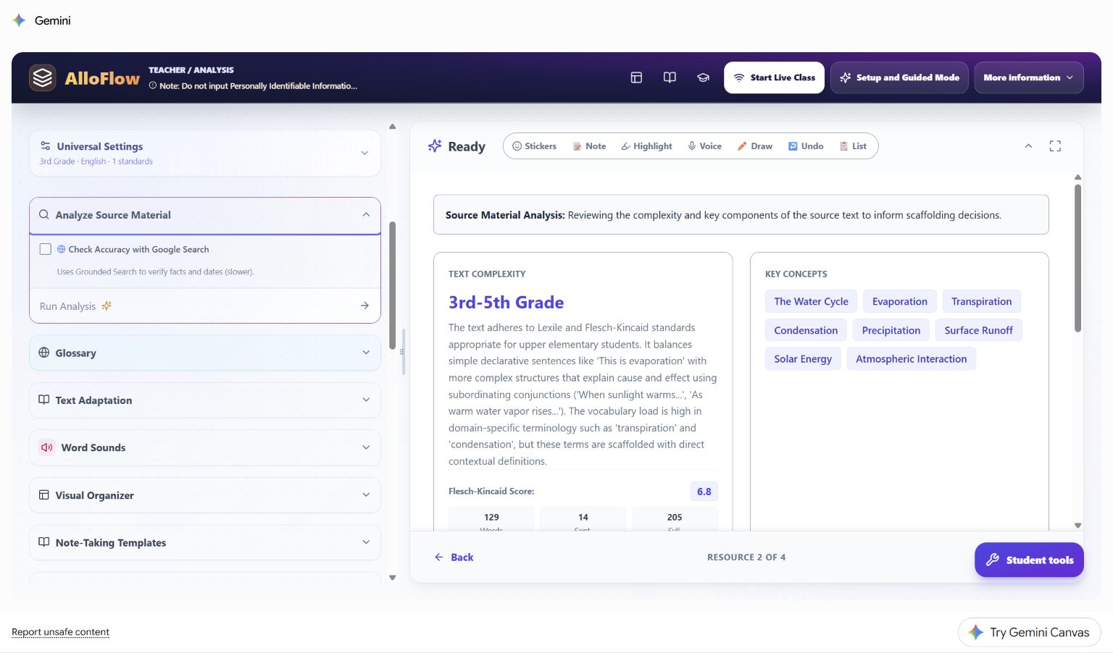Image resolution: width=1113 pixels, height=653 pixels.
Task: Collapse the Analyze Source Material section
Action: 205,215
